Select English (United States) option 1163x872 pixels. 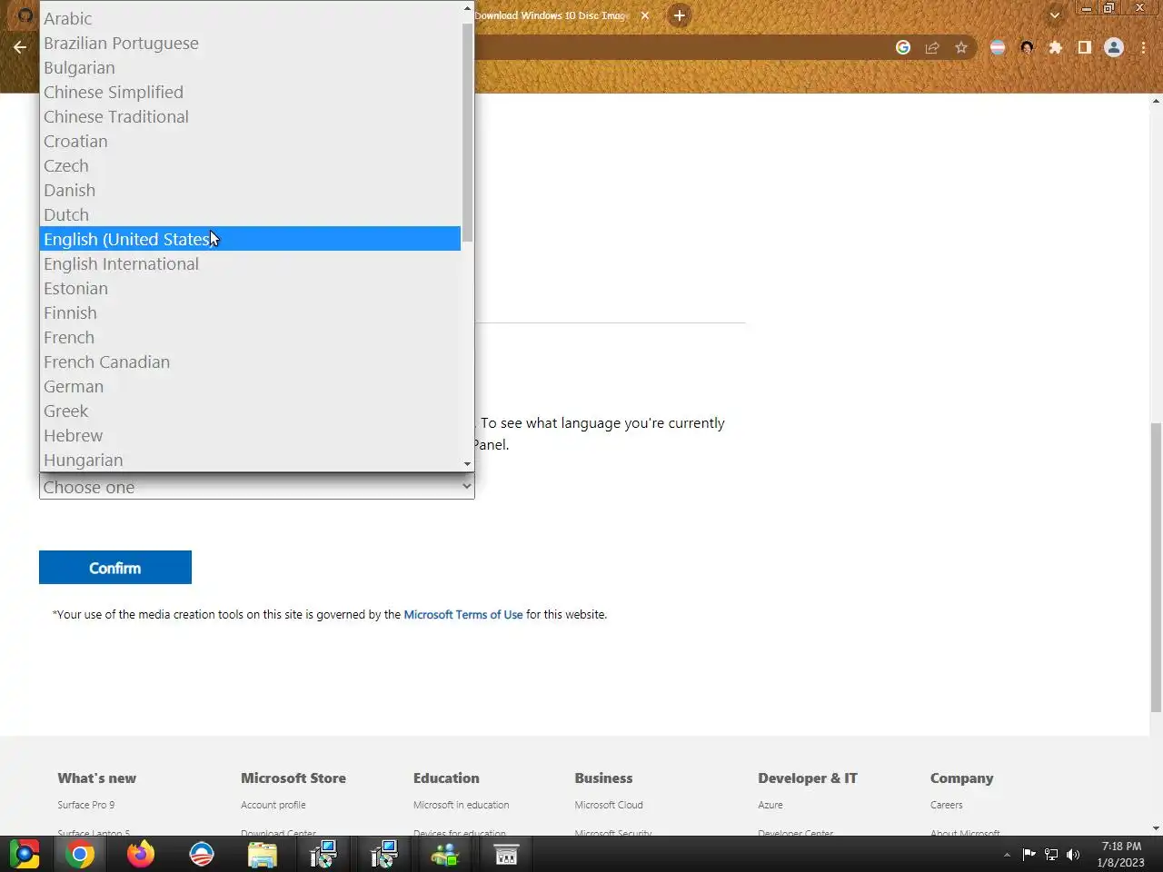(x=251, y=239)
